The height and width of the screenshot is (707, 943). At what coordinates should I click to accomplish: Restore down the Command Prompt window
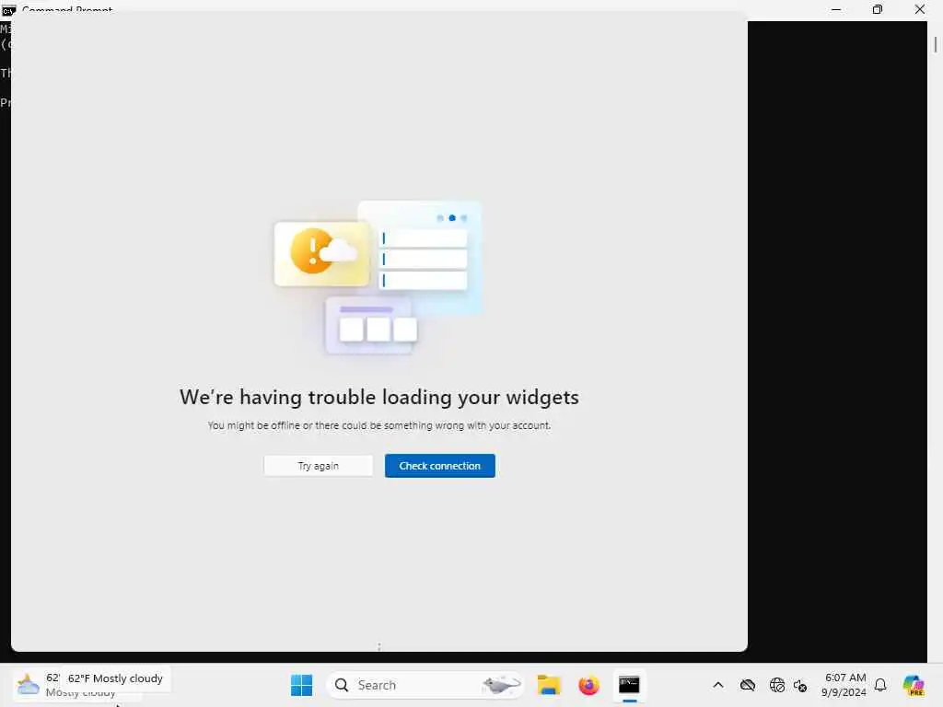click(878, 9)
